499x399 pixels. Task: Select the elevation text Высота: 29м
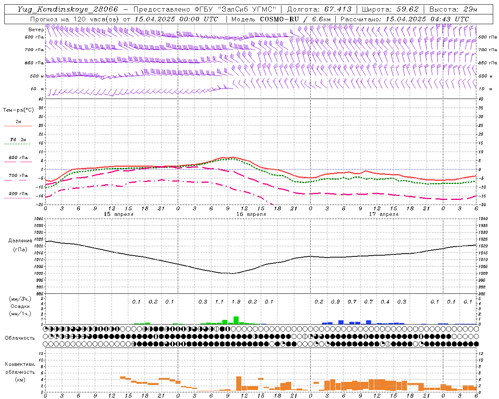coord(453,9)
